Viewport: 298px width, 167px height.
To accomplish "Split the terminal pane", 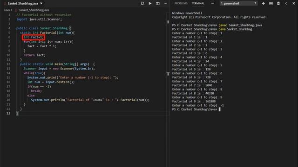I will 271,3.
